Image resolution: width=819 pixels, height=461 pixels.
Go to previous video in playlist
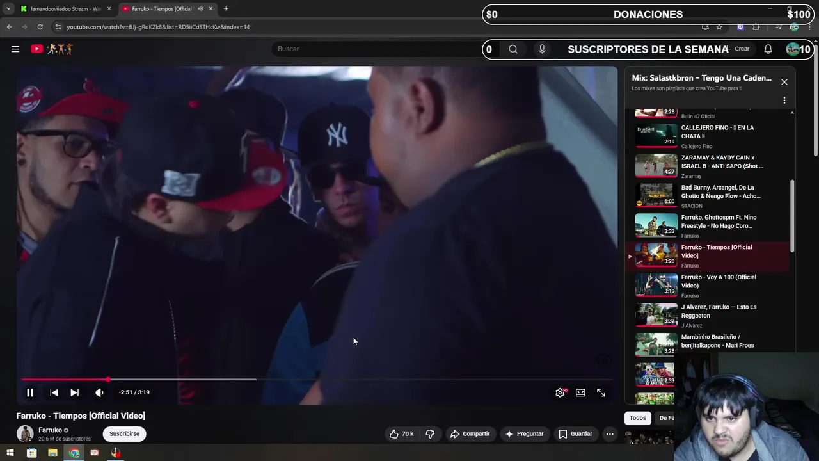click(54, 392)
